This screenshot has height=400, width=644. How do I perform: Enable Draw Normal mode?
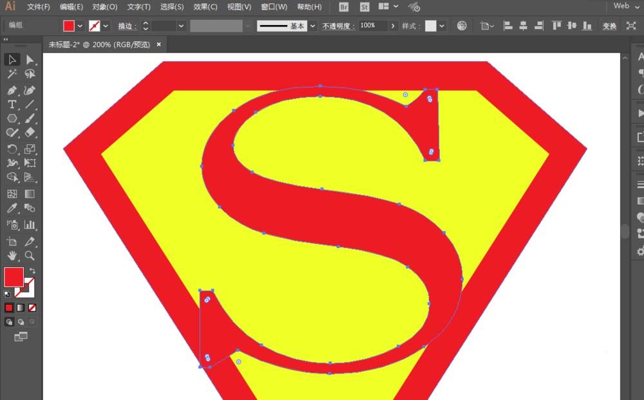9,321
